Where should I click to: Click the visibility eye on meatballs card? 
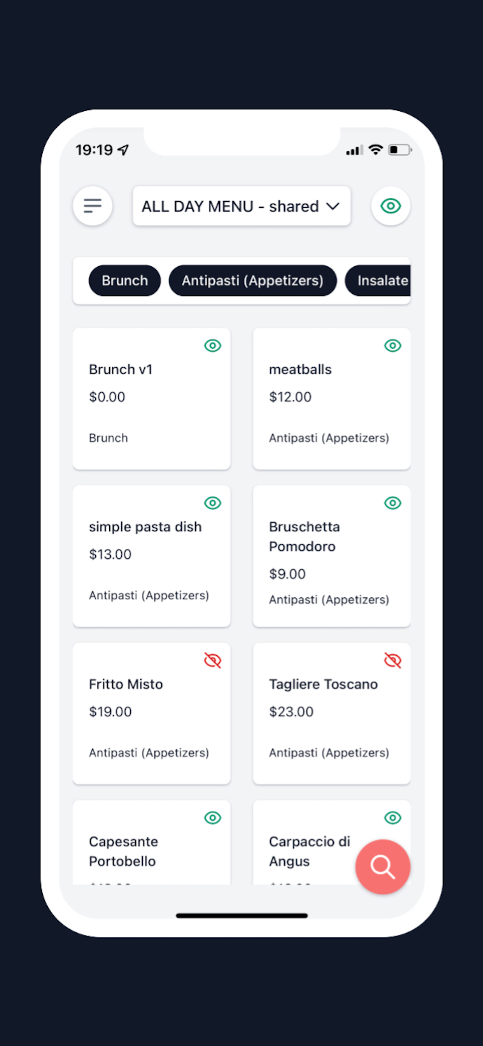(392, 346)
